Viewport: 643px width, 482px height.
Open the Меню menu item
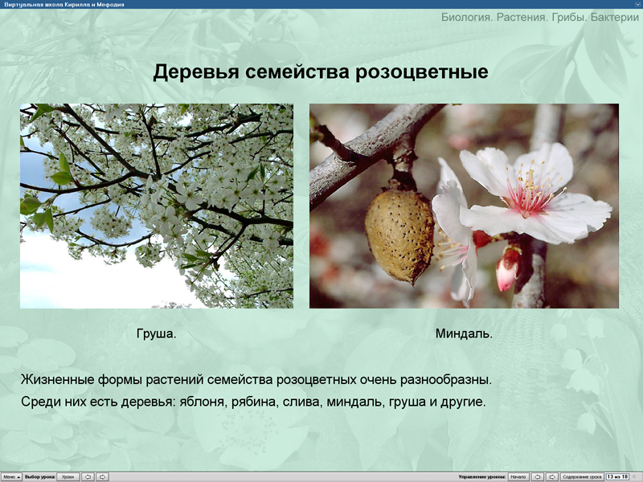[x=10, y=476]
